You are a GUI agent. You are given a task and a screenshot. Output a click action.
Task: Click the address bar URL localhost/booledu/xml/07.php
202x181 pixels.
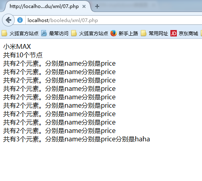[63, 20]
